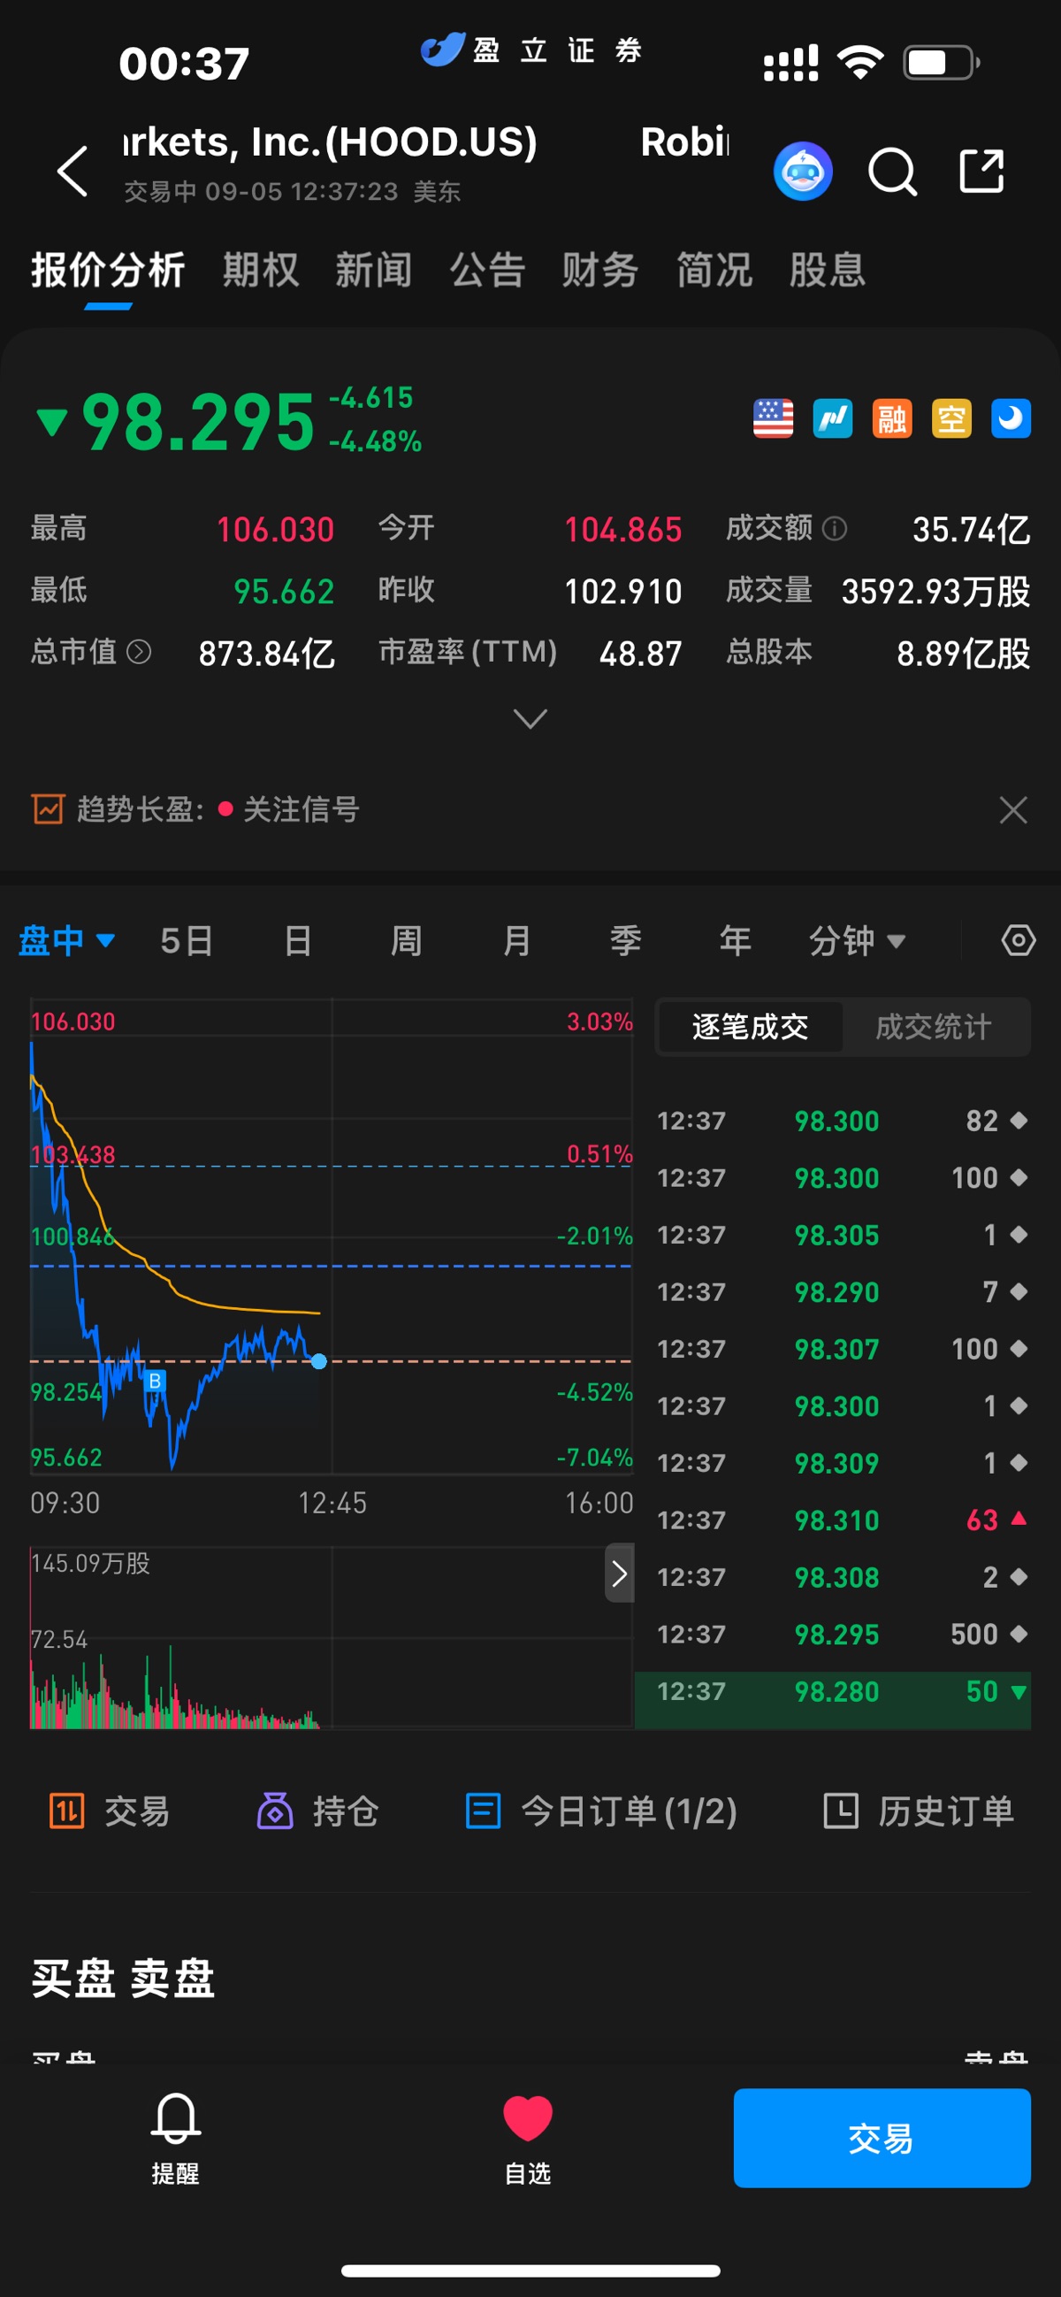Tap the HOOD.US stock title
The width and height of the screenshot is (1061, 2297).
(x=330, y=142)
